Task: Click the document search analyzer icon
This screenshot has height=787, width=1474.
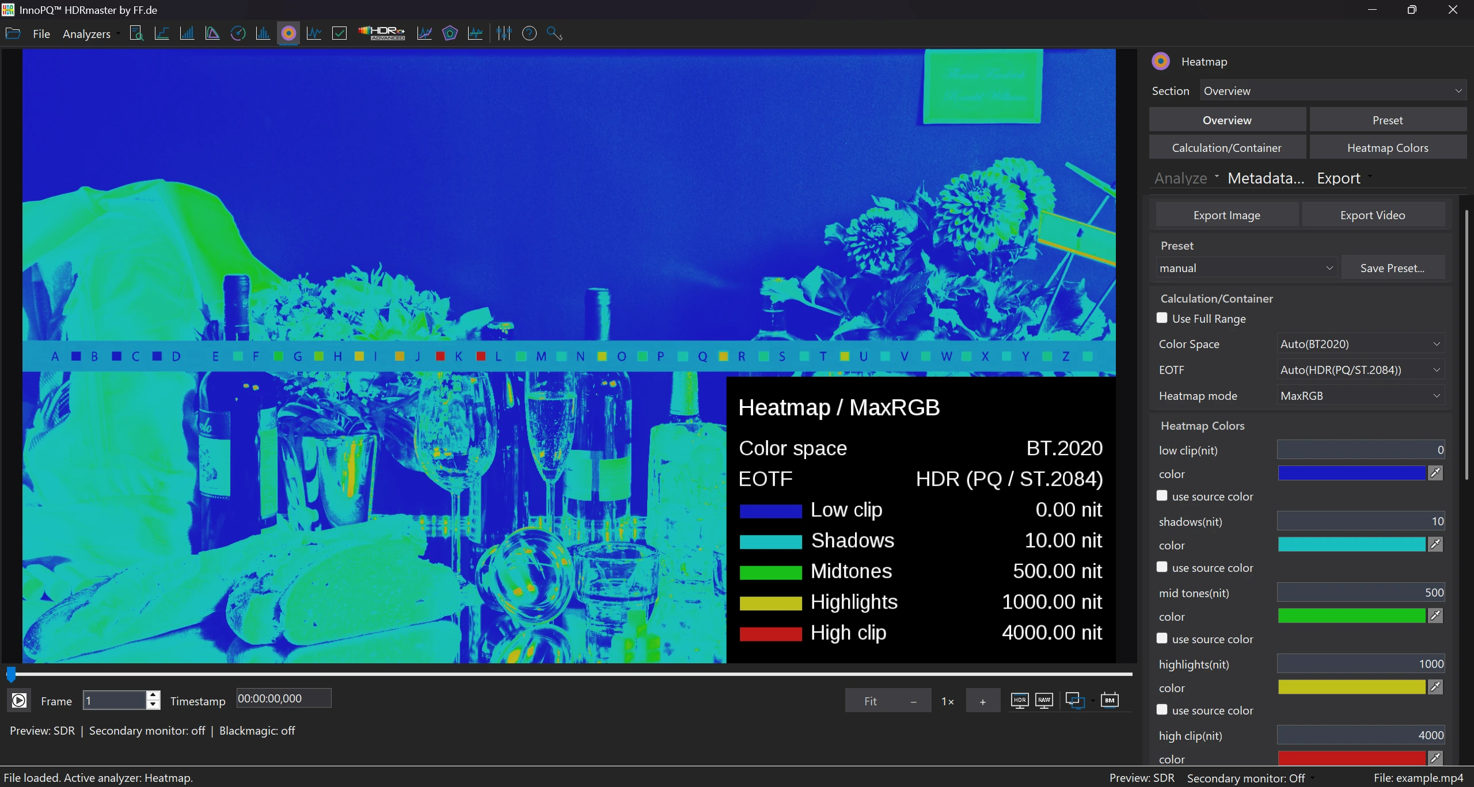Action: tap(136, 33)
